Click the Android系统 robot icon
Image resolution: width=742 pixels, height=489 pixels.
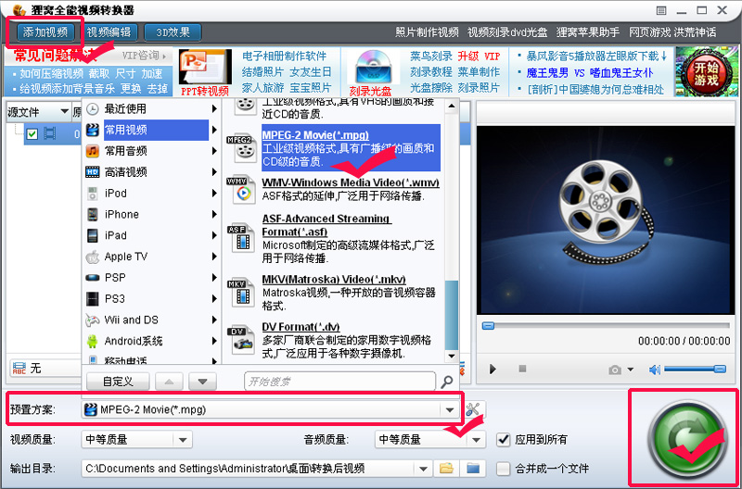[92, 341]
